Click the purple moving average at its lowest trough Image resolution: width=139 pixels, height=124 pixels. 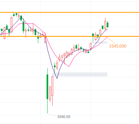click(x=57, y=78)
